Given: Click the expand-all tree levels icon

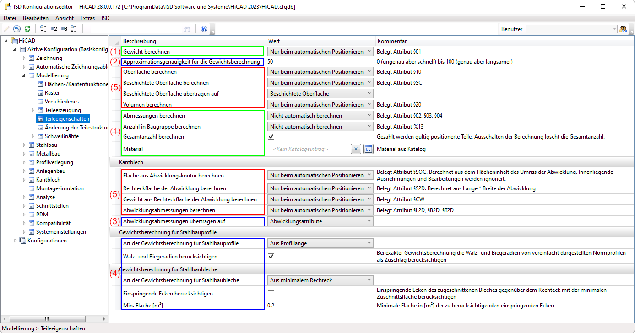Looking at the screenshot, I should coord(74,29).
